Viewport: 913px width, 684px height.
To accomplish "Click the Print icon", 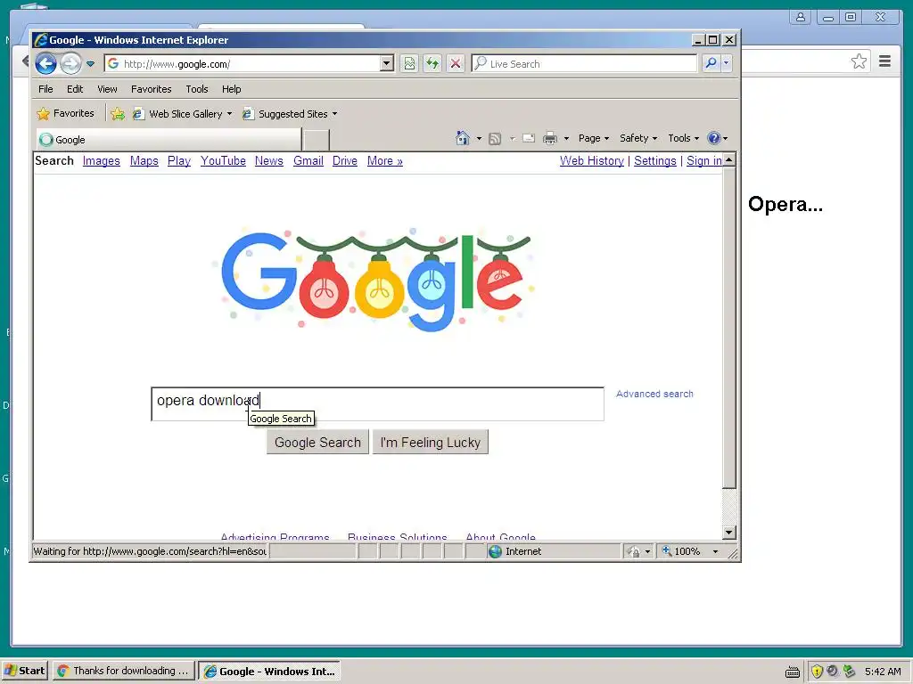I will click(x=549, y=138).
